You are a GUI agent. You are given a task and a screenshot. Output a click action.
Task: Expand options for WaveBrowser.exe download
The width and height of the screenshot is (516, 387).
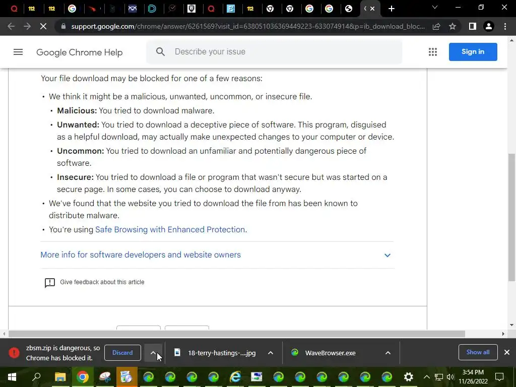pyautogui.click(x=388, y=353)
